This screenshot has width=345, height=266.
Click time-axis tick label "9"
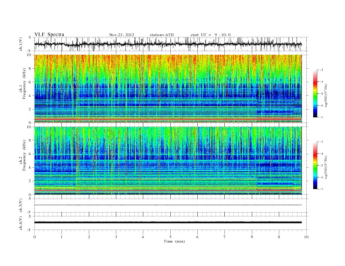click(279, 237)
